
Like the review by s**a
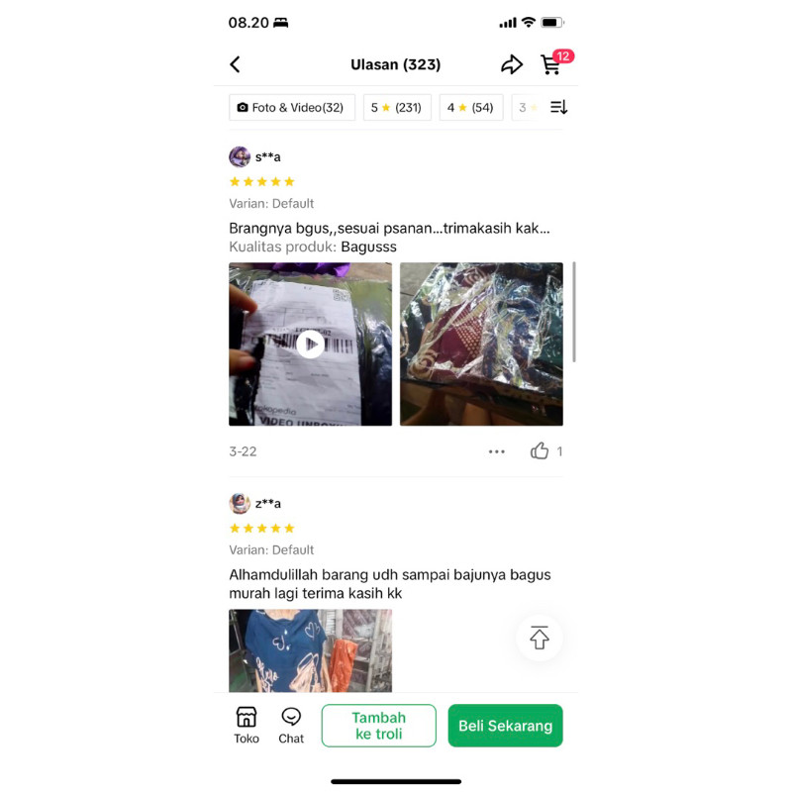point(540,450)
